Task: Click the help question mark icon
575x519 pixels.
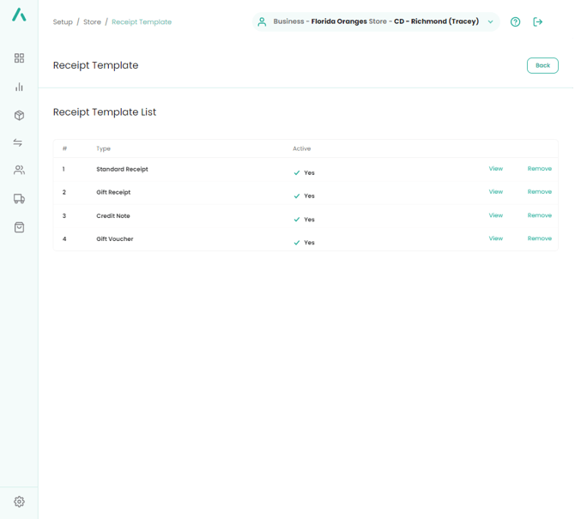Action: point(515,22)
